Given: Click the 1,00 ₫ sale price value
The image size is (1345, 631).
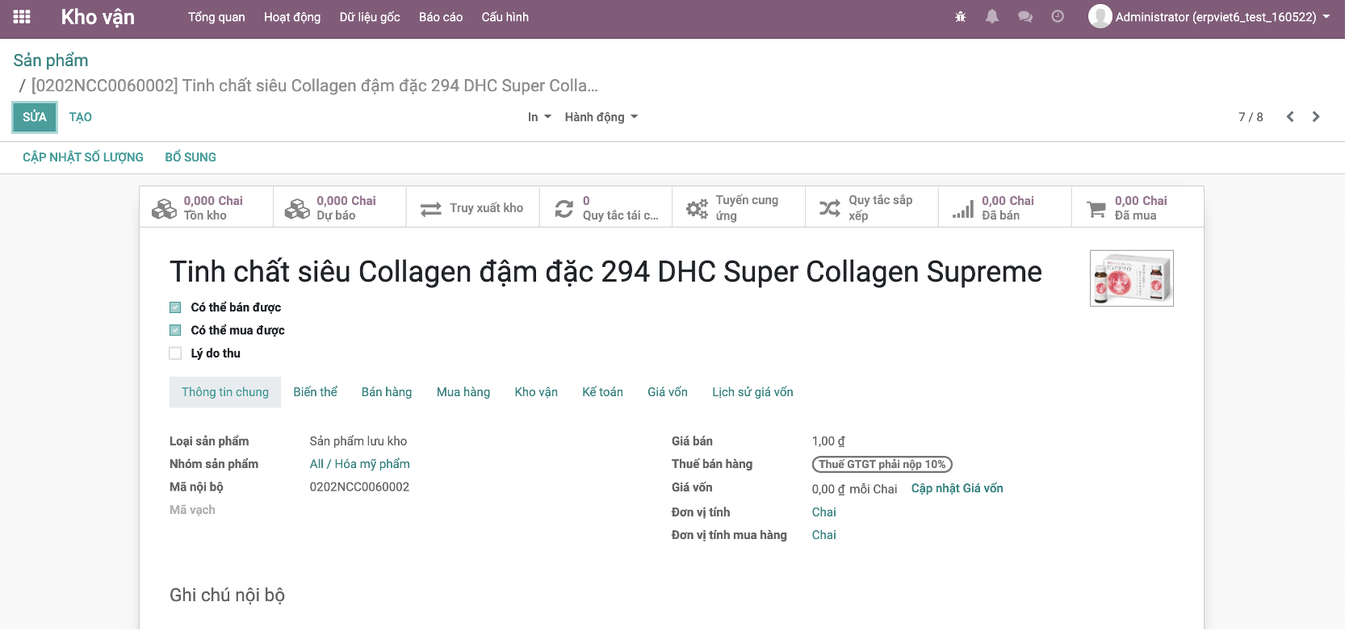Looking at the screenshot, I should (828, 441).
